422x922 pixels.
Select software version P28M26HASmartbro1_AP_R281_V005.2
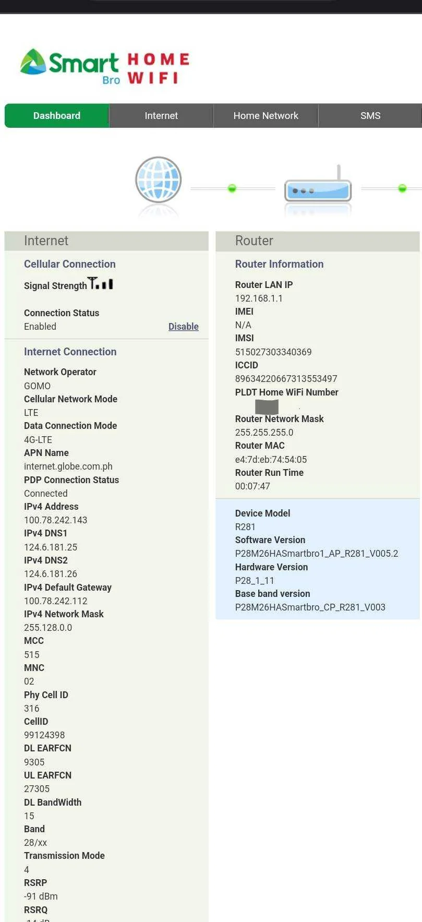(x=317, y=554)
